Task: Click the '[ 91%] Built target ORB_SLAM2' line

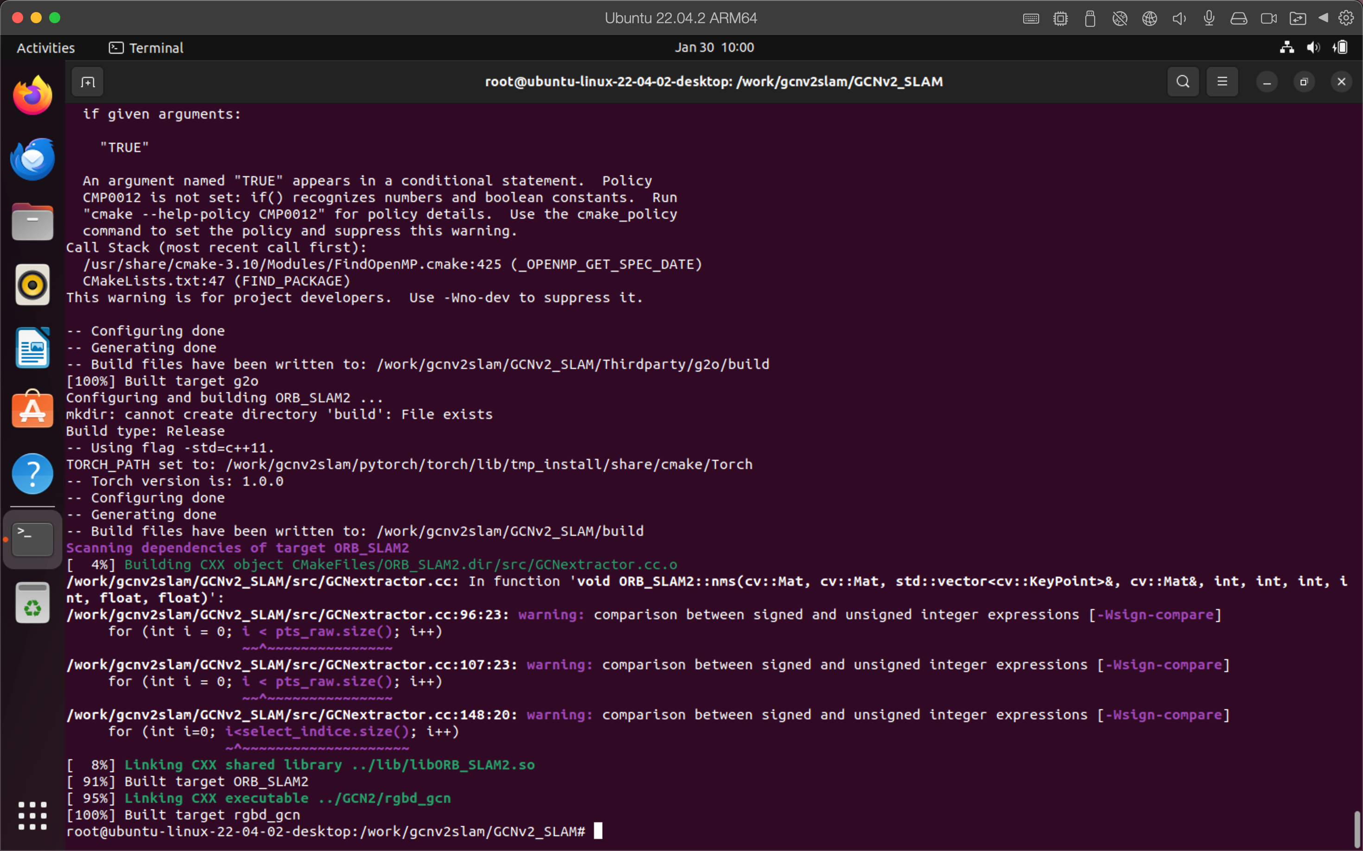Action: click(x=187, y=781)
